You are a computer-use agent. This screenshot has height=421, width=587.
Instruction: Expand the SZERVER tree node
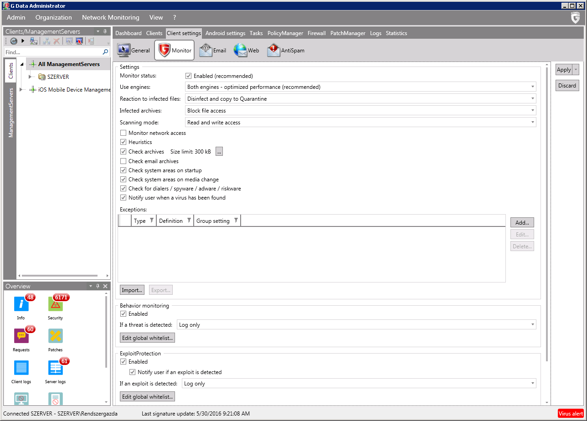pos(31,77)
